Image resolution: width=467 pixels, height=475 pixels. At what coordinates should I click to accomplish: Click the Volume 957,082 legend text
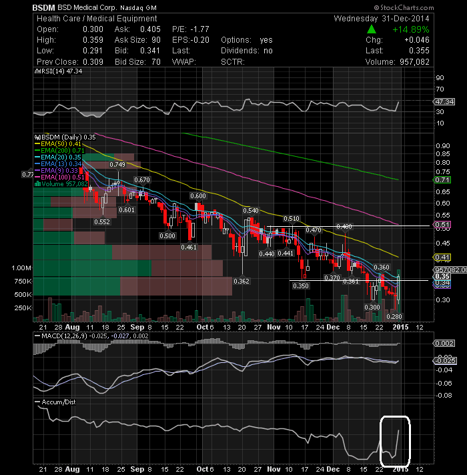tap(65, 184)
